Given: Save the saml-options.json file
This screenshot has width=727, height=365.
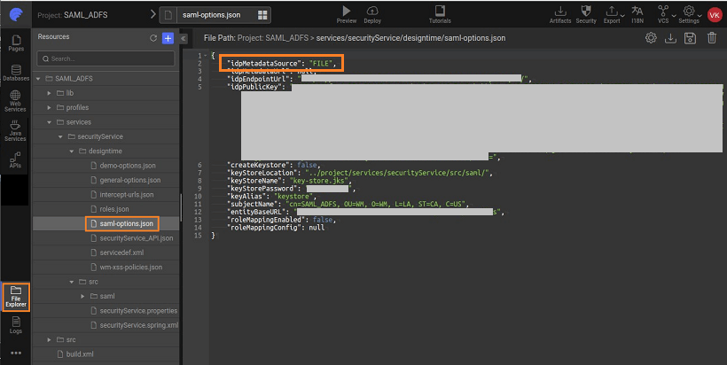Looking at the screenshot, I should coord(691,38).
